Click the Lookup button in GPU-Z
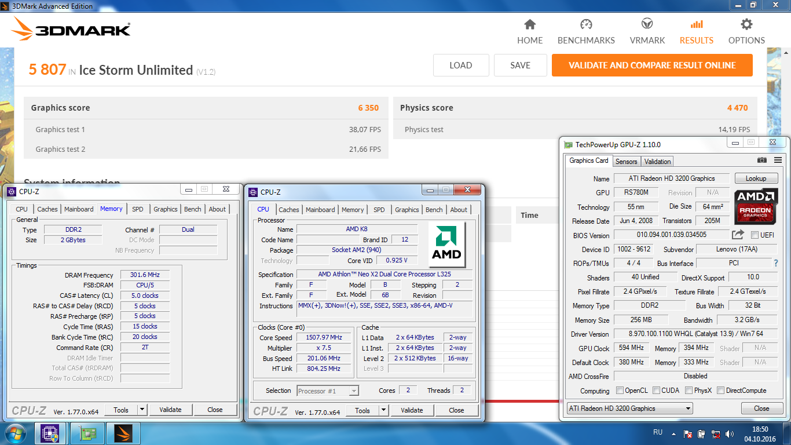 pos(756,178)
